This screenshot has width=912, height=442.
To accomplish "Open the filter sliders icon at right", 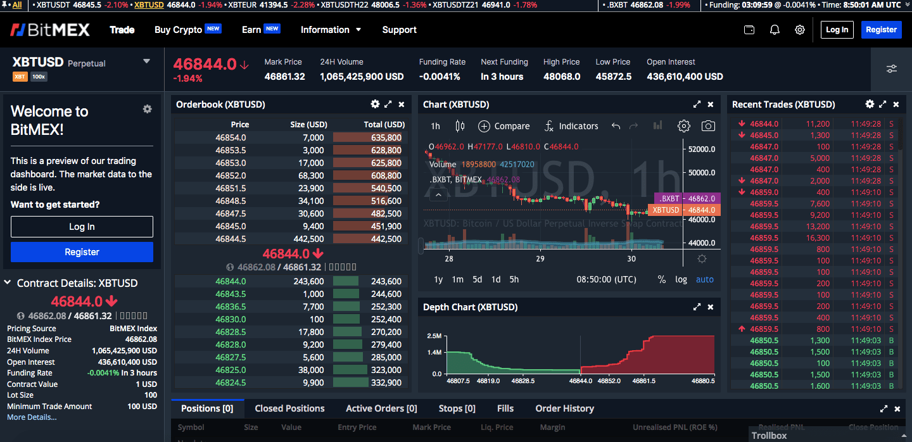I will [892, 69].
